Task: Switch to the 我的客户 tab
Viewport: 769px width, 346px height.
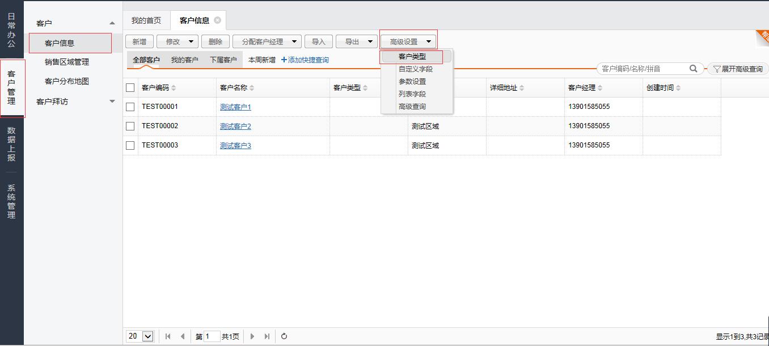Action: click(184, 60)
